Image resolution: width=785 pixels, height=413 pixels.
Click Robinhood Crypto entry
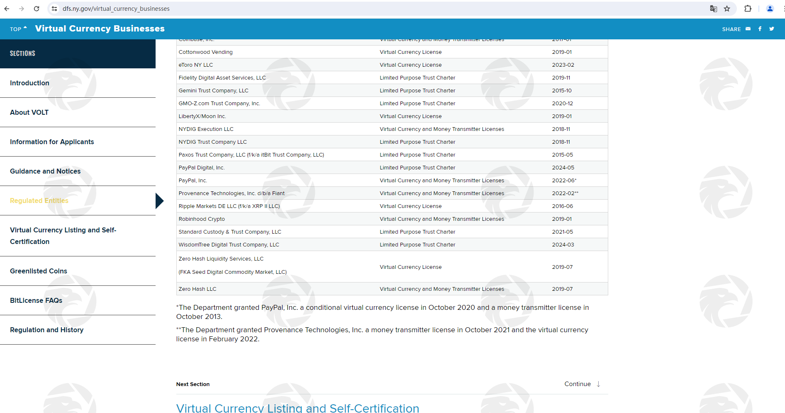[202, 219]
